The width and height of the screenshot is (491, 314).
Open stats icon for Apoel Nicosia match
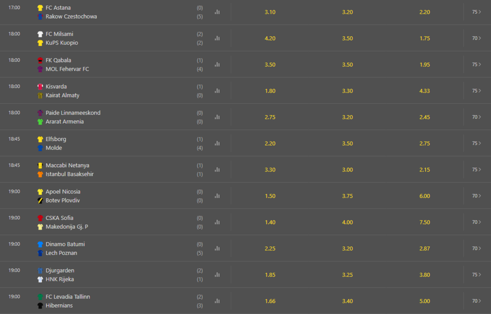(217, 195)
